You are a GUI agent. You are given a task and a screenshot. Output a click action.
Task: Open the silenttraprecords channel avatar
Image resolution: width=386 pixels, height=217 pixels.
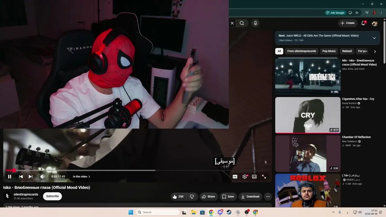click(7, 196)
